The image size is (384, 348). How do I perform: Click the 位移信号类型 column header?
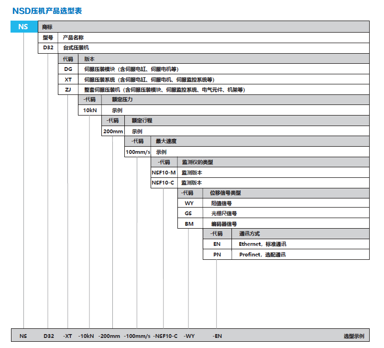click(225, 193)
